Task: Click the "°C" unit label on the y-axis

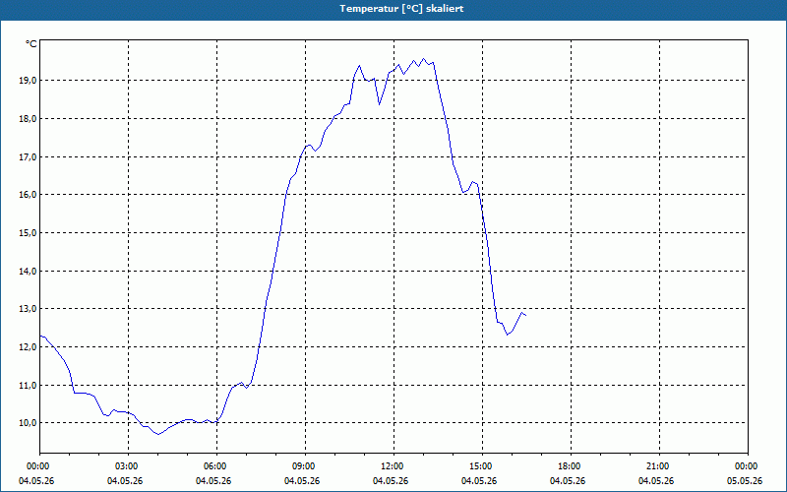Action: coord(31,44)
